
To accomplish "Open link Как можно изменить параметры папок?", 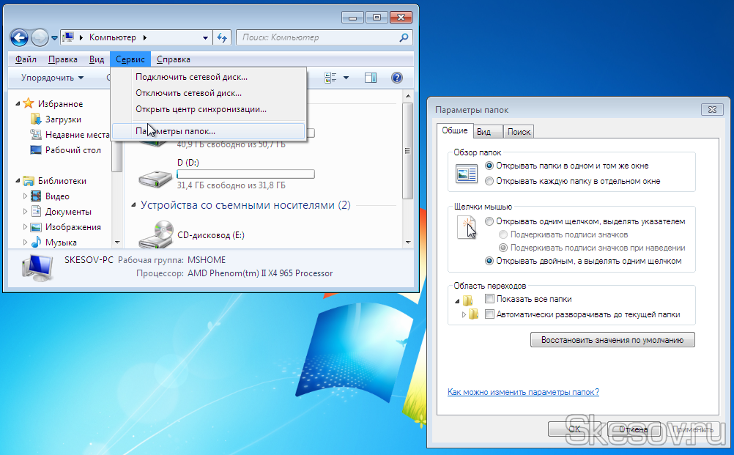I will 523,392.
